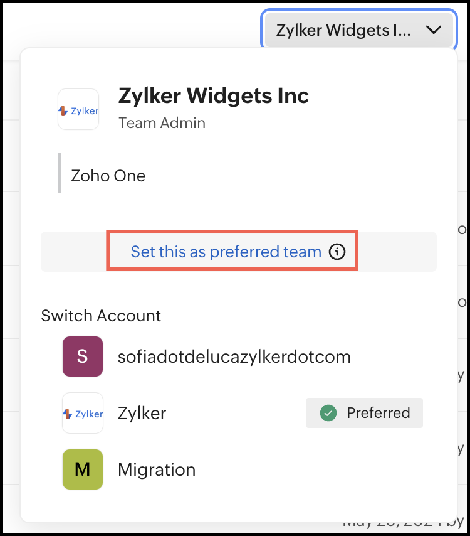Click the vertical gray bar beside Zoho One
The image size is (470, 536).
60,173
